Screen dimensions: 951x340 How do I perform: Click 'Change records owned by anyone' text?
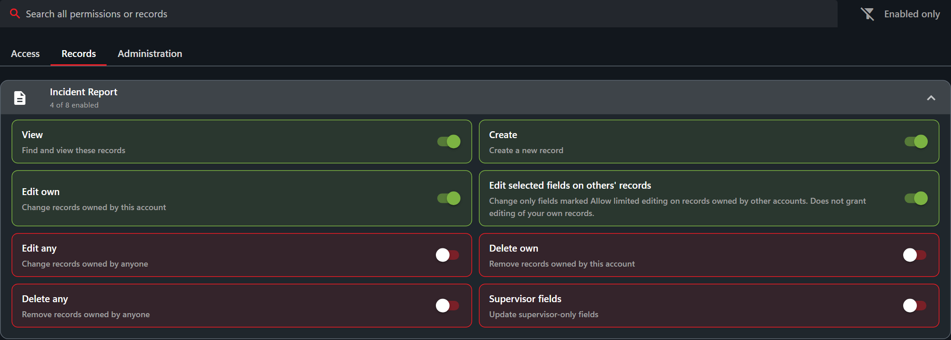(85, 264)
